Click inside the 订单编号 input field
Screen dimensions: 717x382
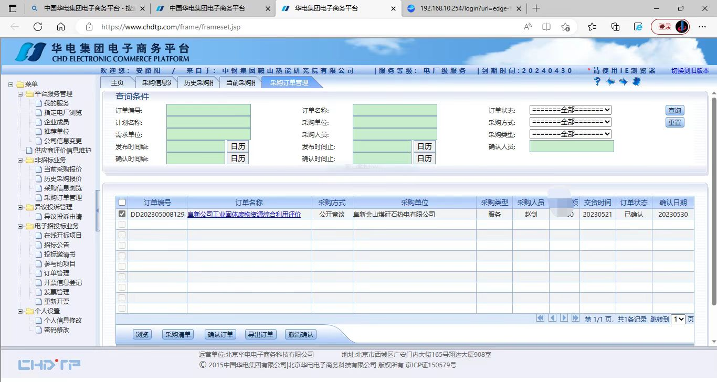208,110
